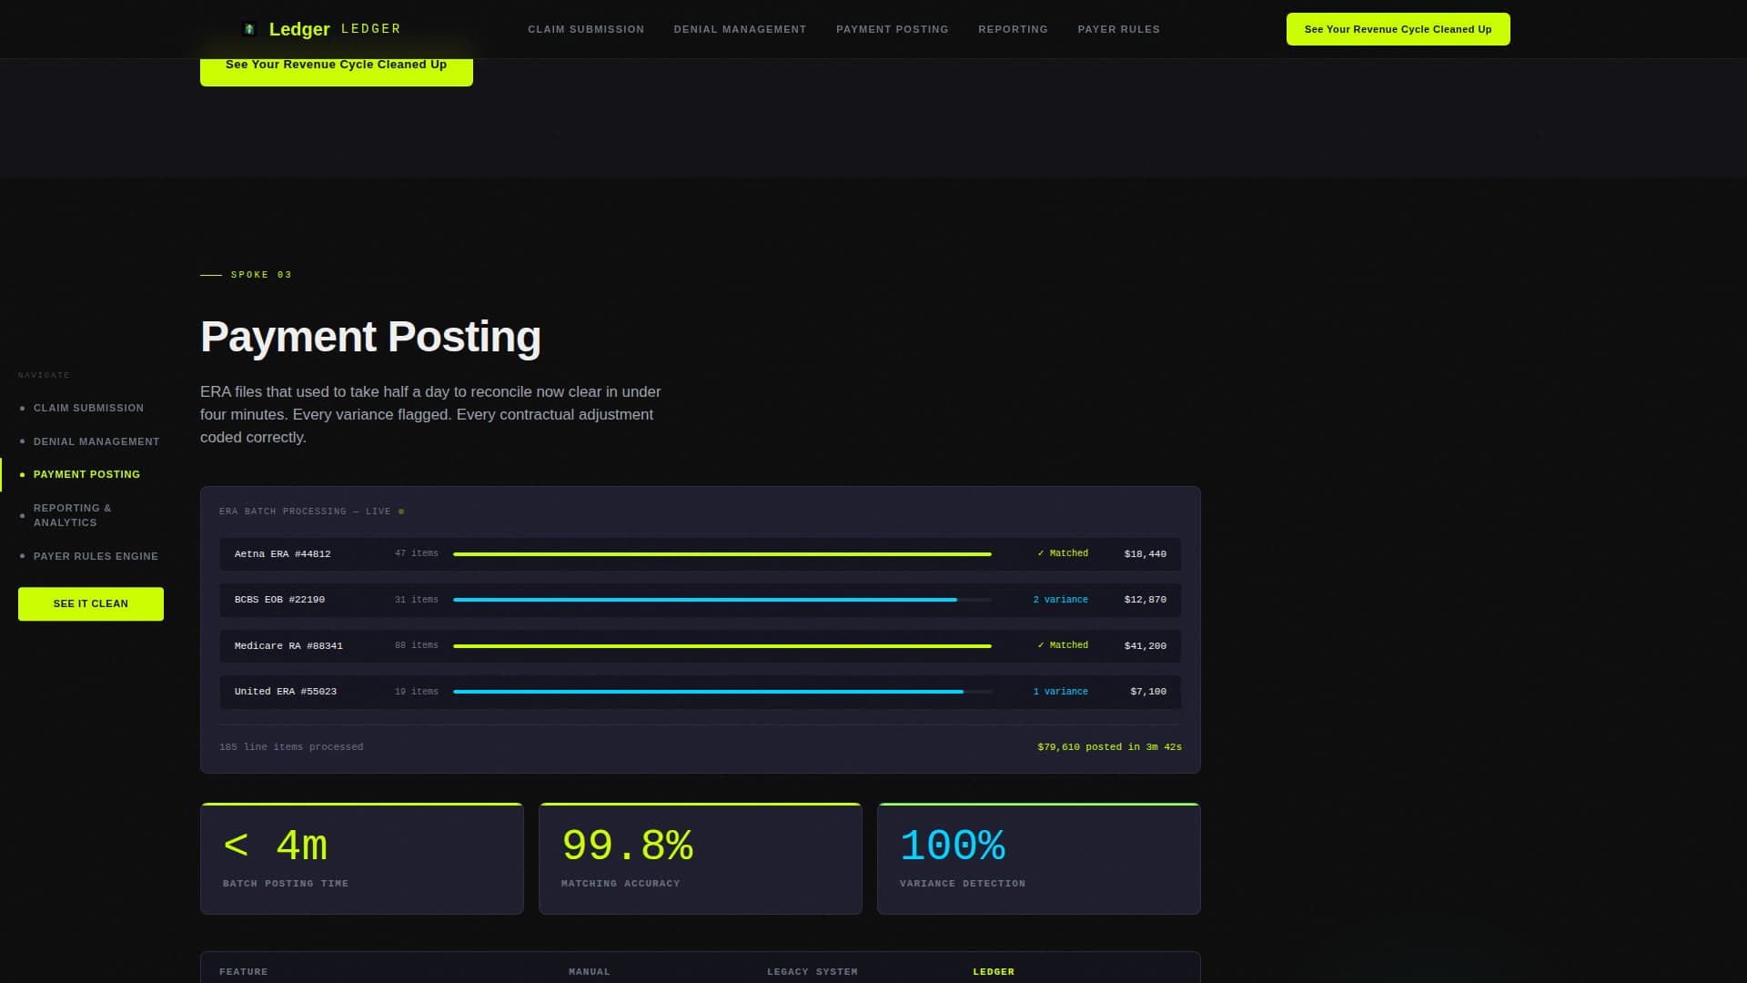Click the BCBS EOB progress bar
1747x983 pixels.
(x=722, y=600)
